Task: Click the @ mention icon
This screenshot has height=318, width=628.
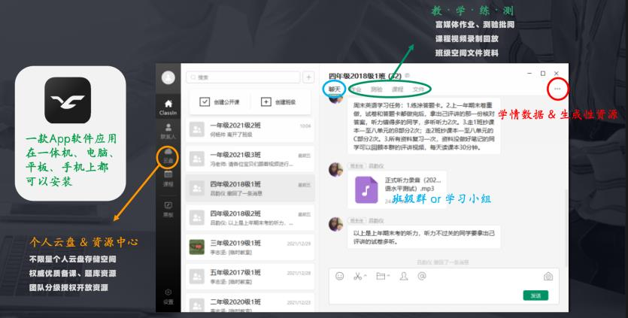Action: pos(422,276)
